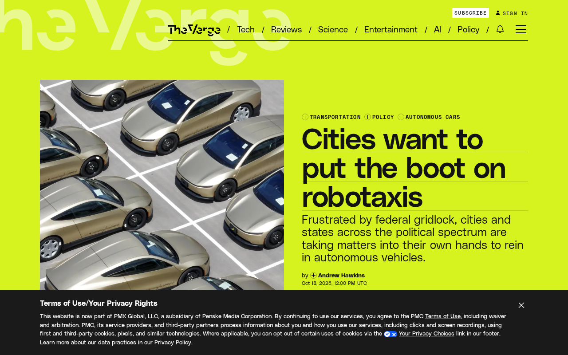Open Your Privacy Choices link
Viewport: 568px width, 355px height.
tap(426, 334)
